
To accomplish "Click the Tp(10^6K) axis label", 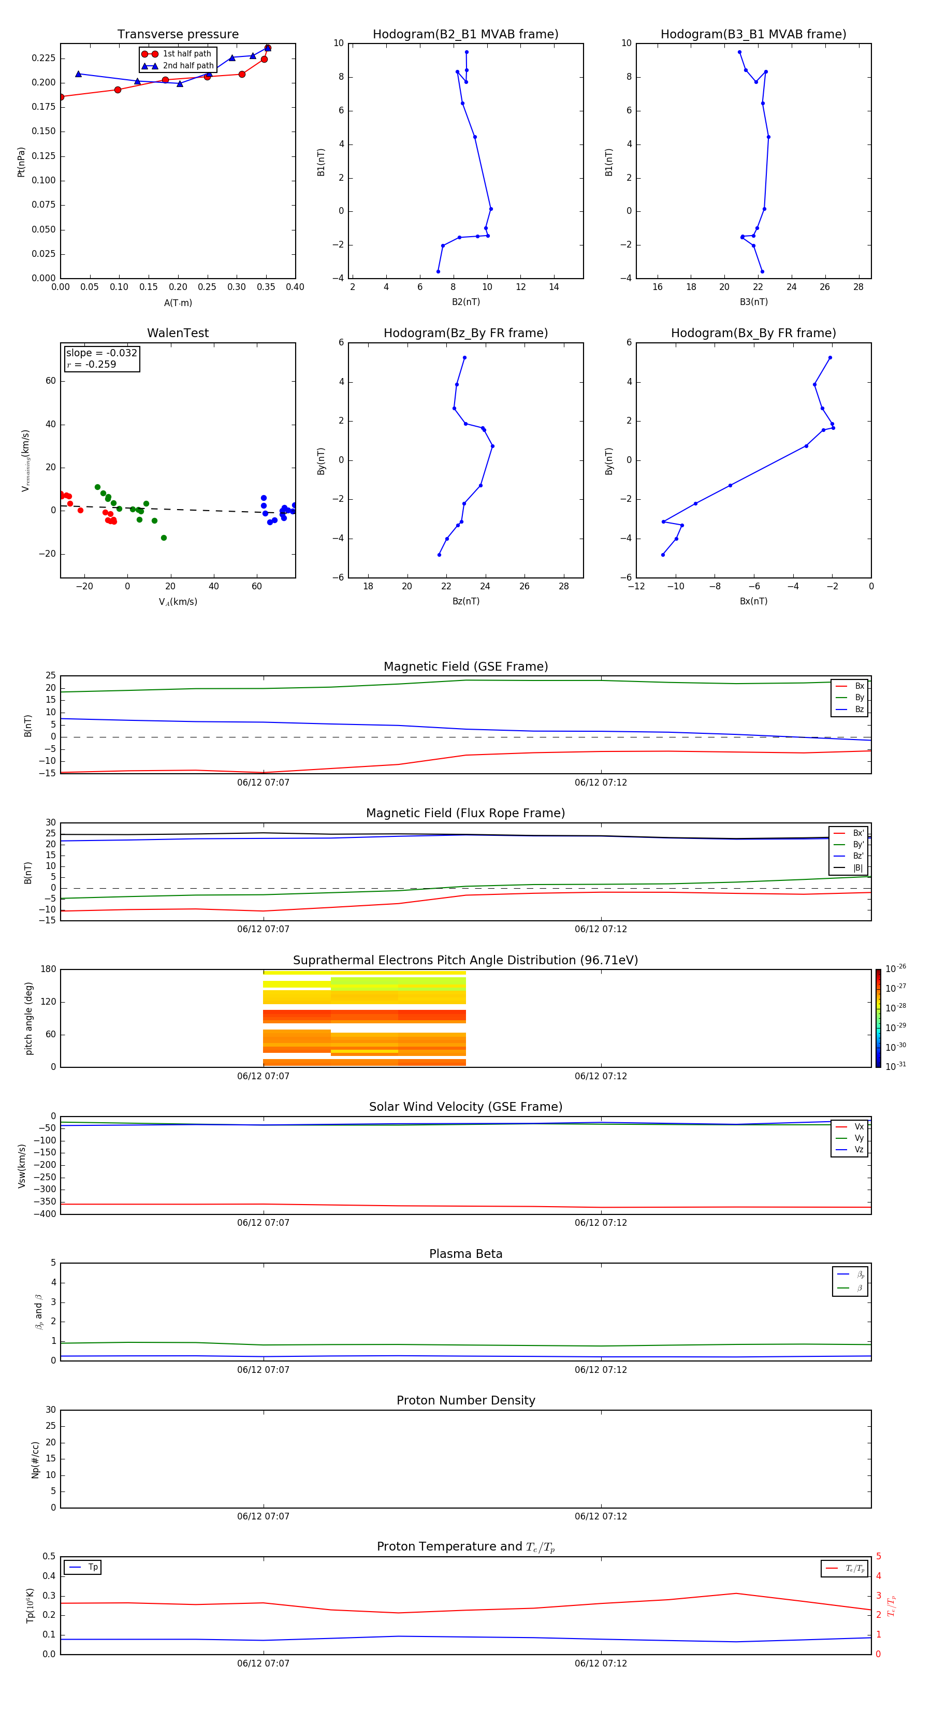I will (30, 1605).
